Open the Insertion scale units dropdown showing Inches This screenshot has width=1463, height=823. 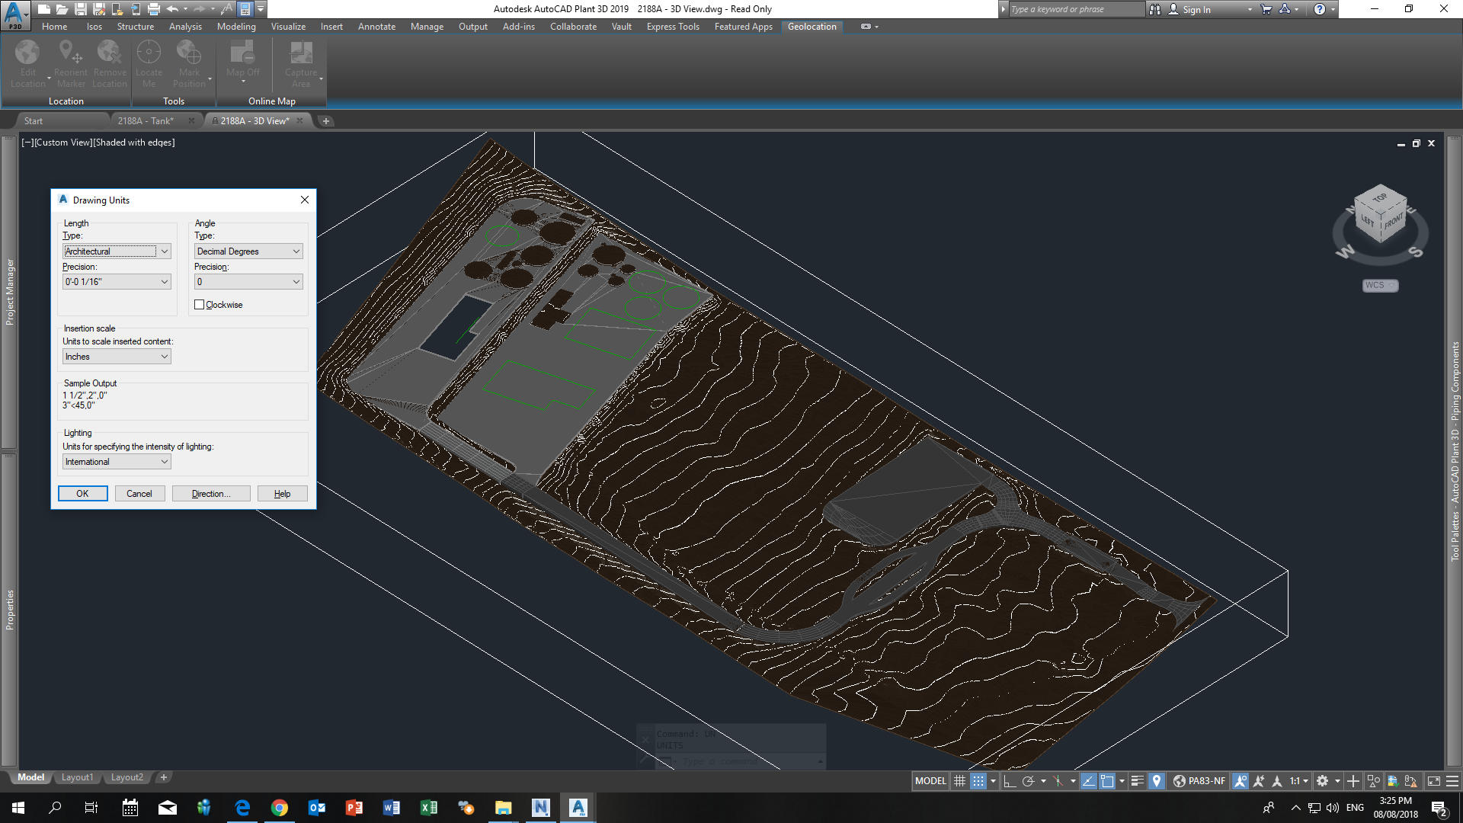pyautogui.click(x=117, y=357)
